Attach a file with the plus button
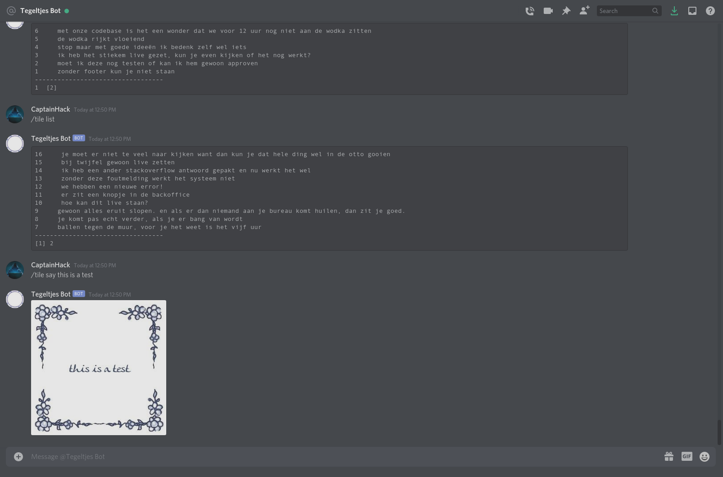 pyautogui.click(x=18, y=456)
